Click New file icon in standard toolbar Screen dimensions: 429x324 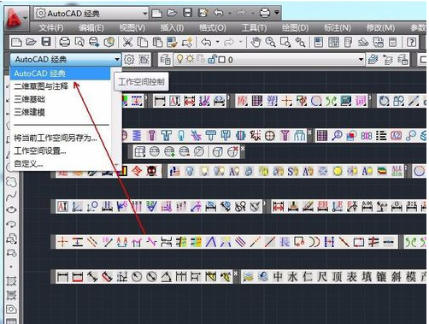tap(16, 43)
